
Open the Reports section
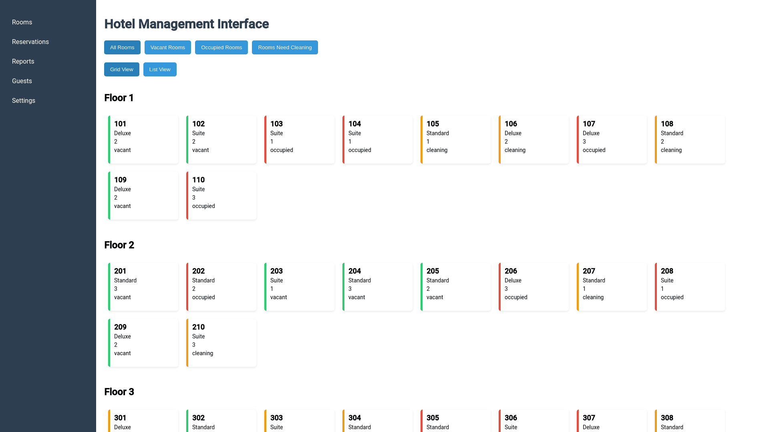[x=23, y=62]
